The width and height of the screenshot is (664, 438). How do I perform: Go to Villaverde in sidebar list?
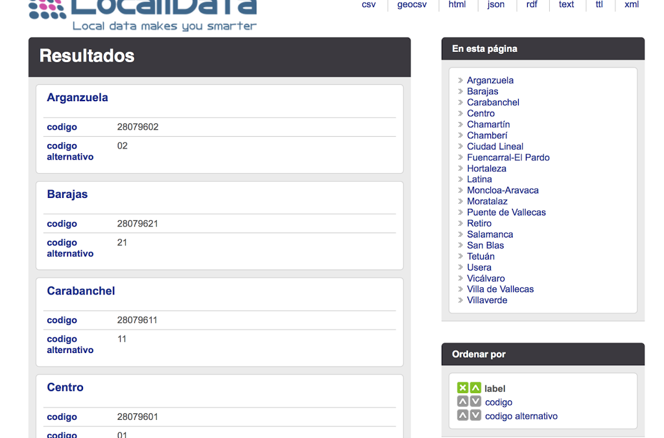(487, 300)
